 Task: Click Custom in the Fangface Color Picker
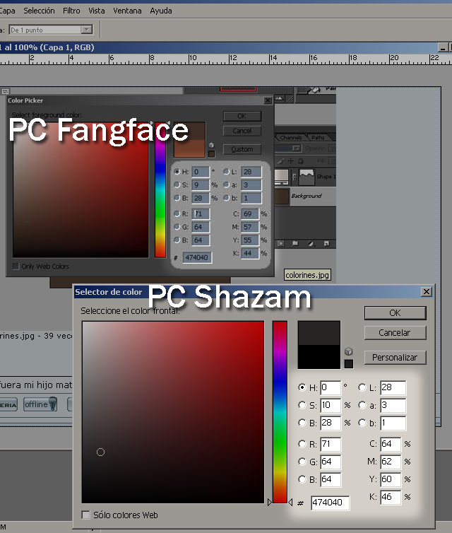[x=242, y=149]
